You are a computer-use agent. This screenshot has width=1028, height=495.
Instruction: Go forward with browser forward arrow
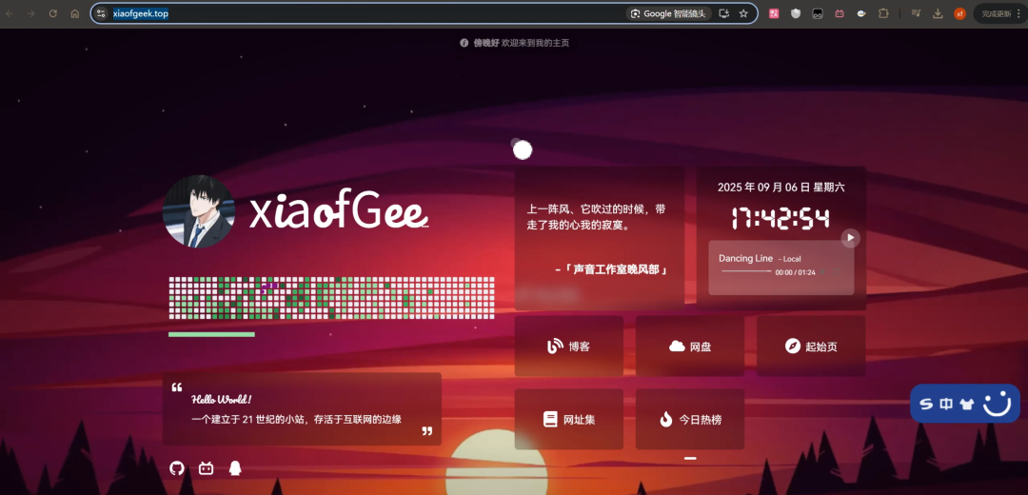[x=30, y=13]
